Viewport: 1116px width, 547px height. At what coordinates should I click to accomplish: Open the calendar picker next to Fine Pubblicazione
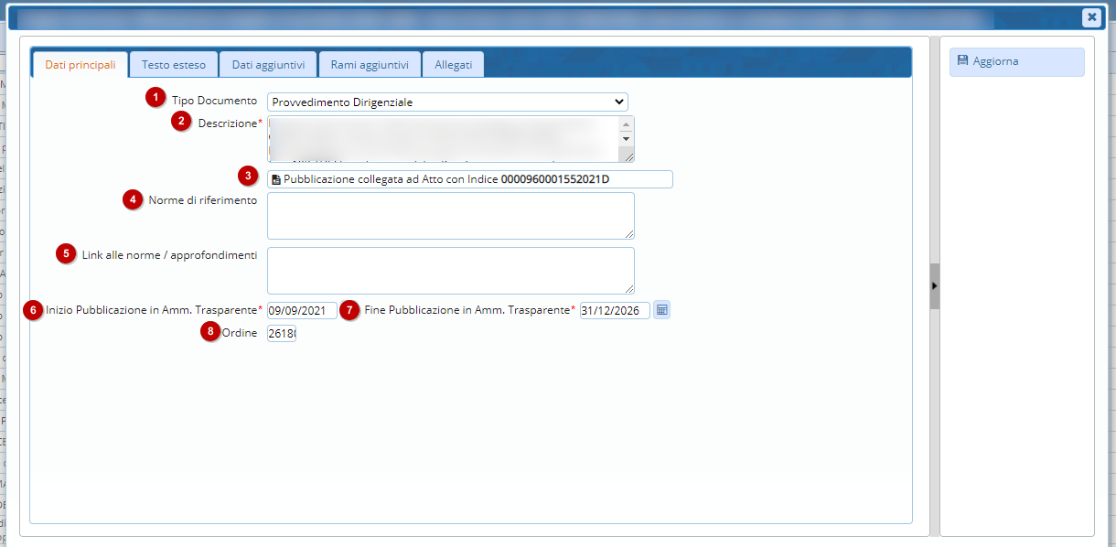pyautogui.click(x=662, y=310)
